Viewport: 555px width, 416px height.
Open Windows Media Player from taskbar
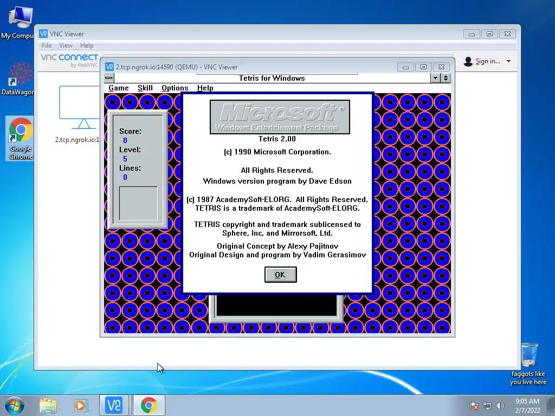[81, 405]
